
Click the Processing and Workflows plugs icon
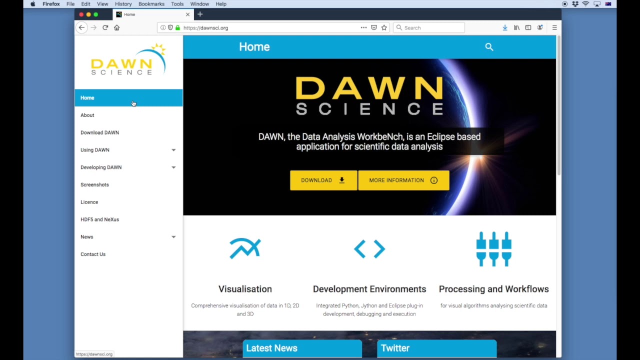[x=494, y=248]
